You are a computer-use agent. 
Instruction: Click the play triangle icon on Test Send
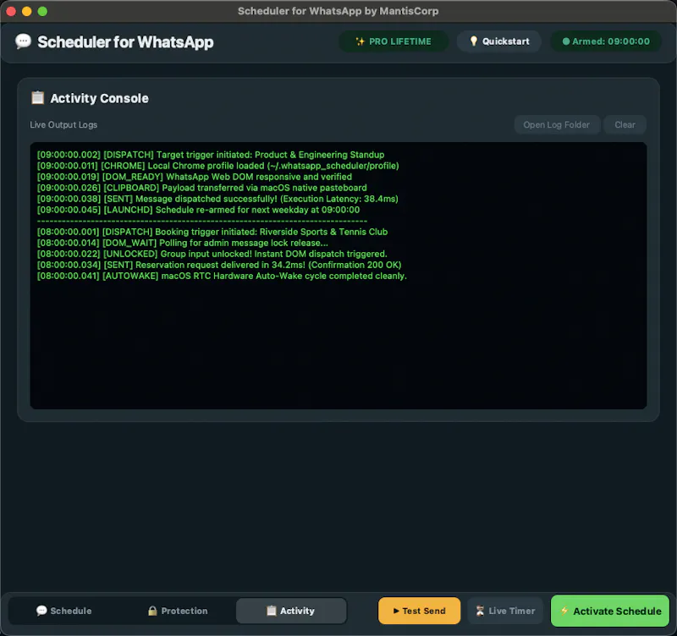pyautogui.click(x=396, y=611)
